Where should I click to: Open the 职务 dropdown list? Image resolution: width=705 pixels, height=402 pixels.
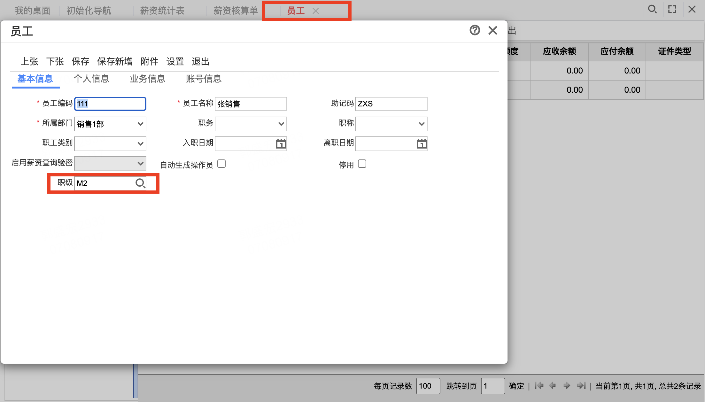[x=251, y=124]
